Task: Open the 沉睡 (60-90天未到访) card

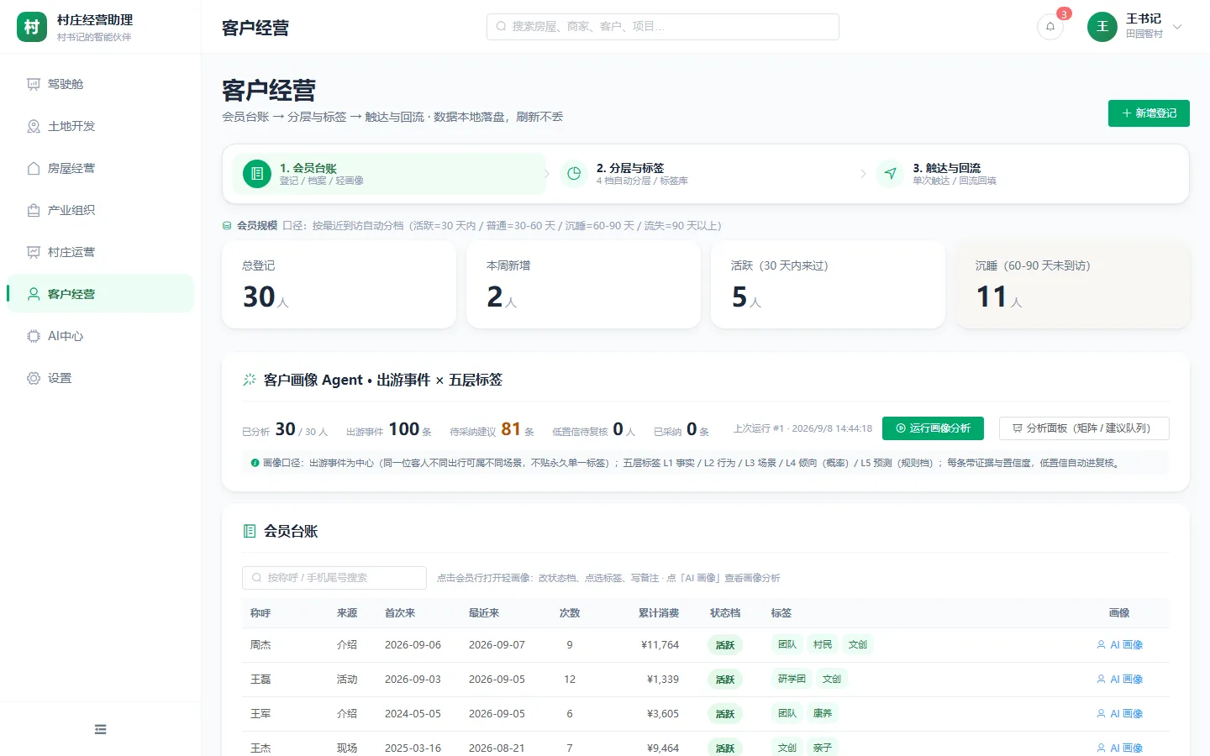Action: [1072, 285]
